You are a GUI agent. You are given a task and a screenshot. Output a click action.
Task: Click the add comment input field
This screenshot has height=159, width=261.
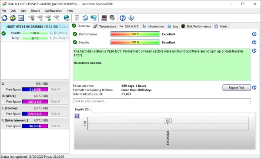162,101
